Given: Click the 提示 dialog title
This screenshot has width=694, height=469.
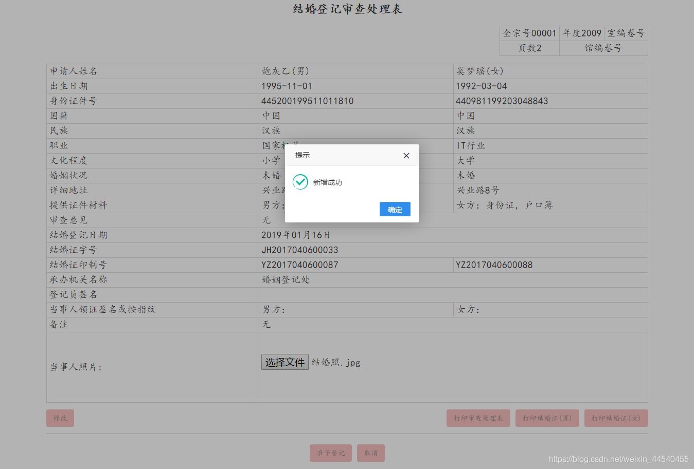Looking at the screenshot, I should [x=302, y=155].
